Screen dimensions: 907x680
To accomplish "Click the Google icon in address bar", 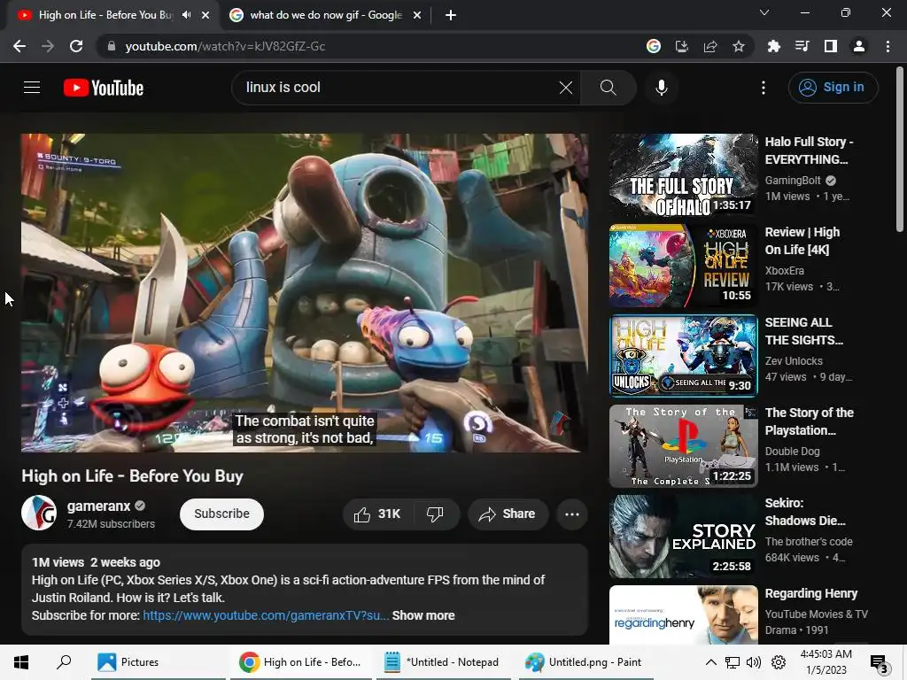I will [654, 46].
